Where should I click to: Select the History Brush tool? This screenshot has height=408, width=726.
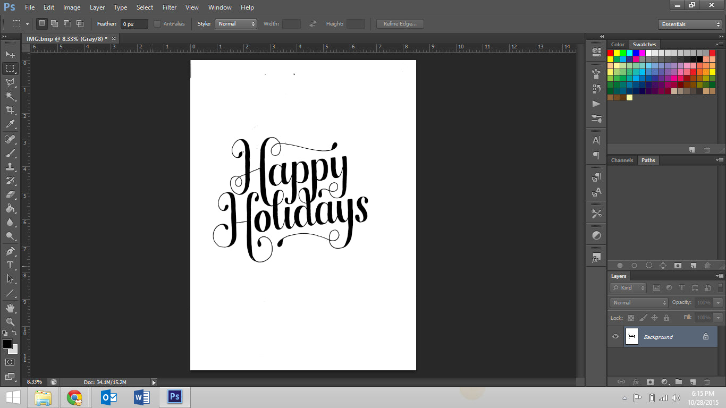[10, 181]
